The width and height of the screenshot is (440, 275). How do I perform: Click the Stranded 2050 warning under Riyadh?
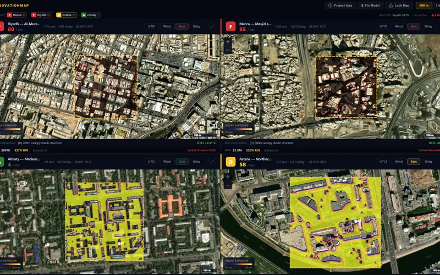pos(201,150)
